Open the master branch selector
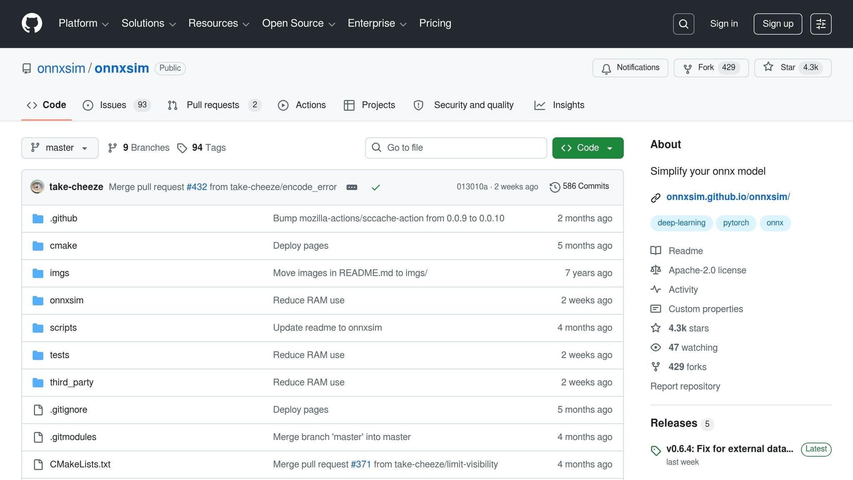 (60, 148)
